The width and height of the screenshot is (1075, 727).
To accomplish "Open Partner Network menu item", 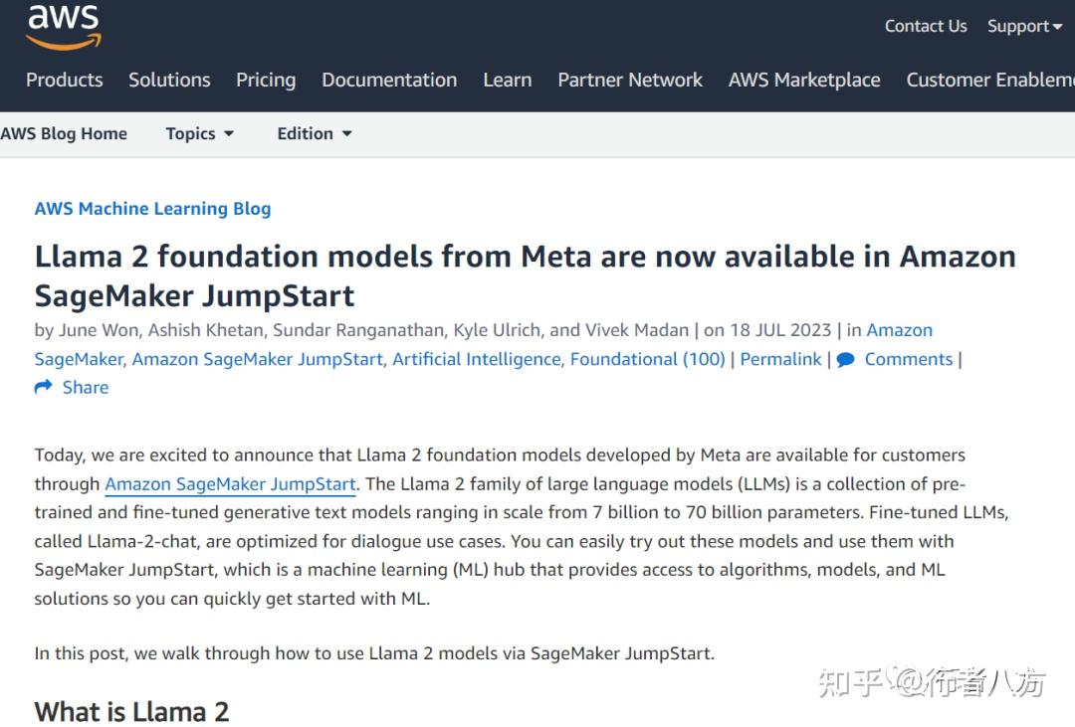I will click(630, 80).
